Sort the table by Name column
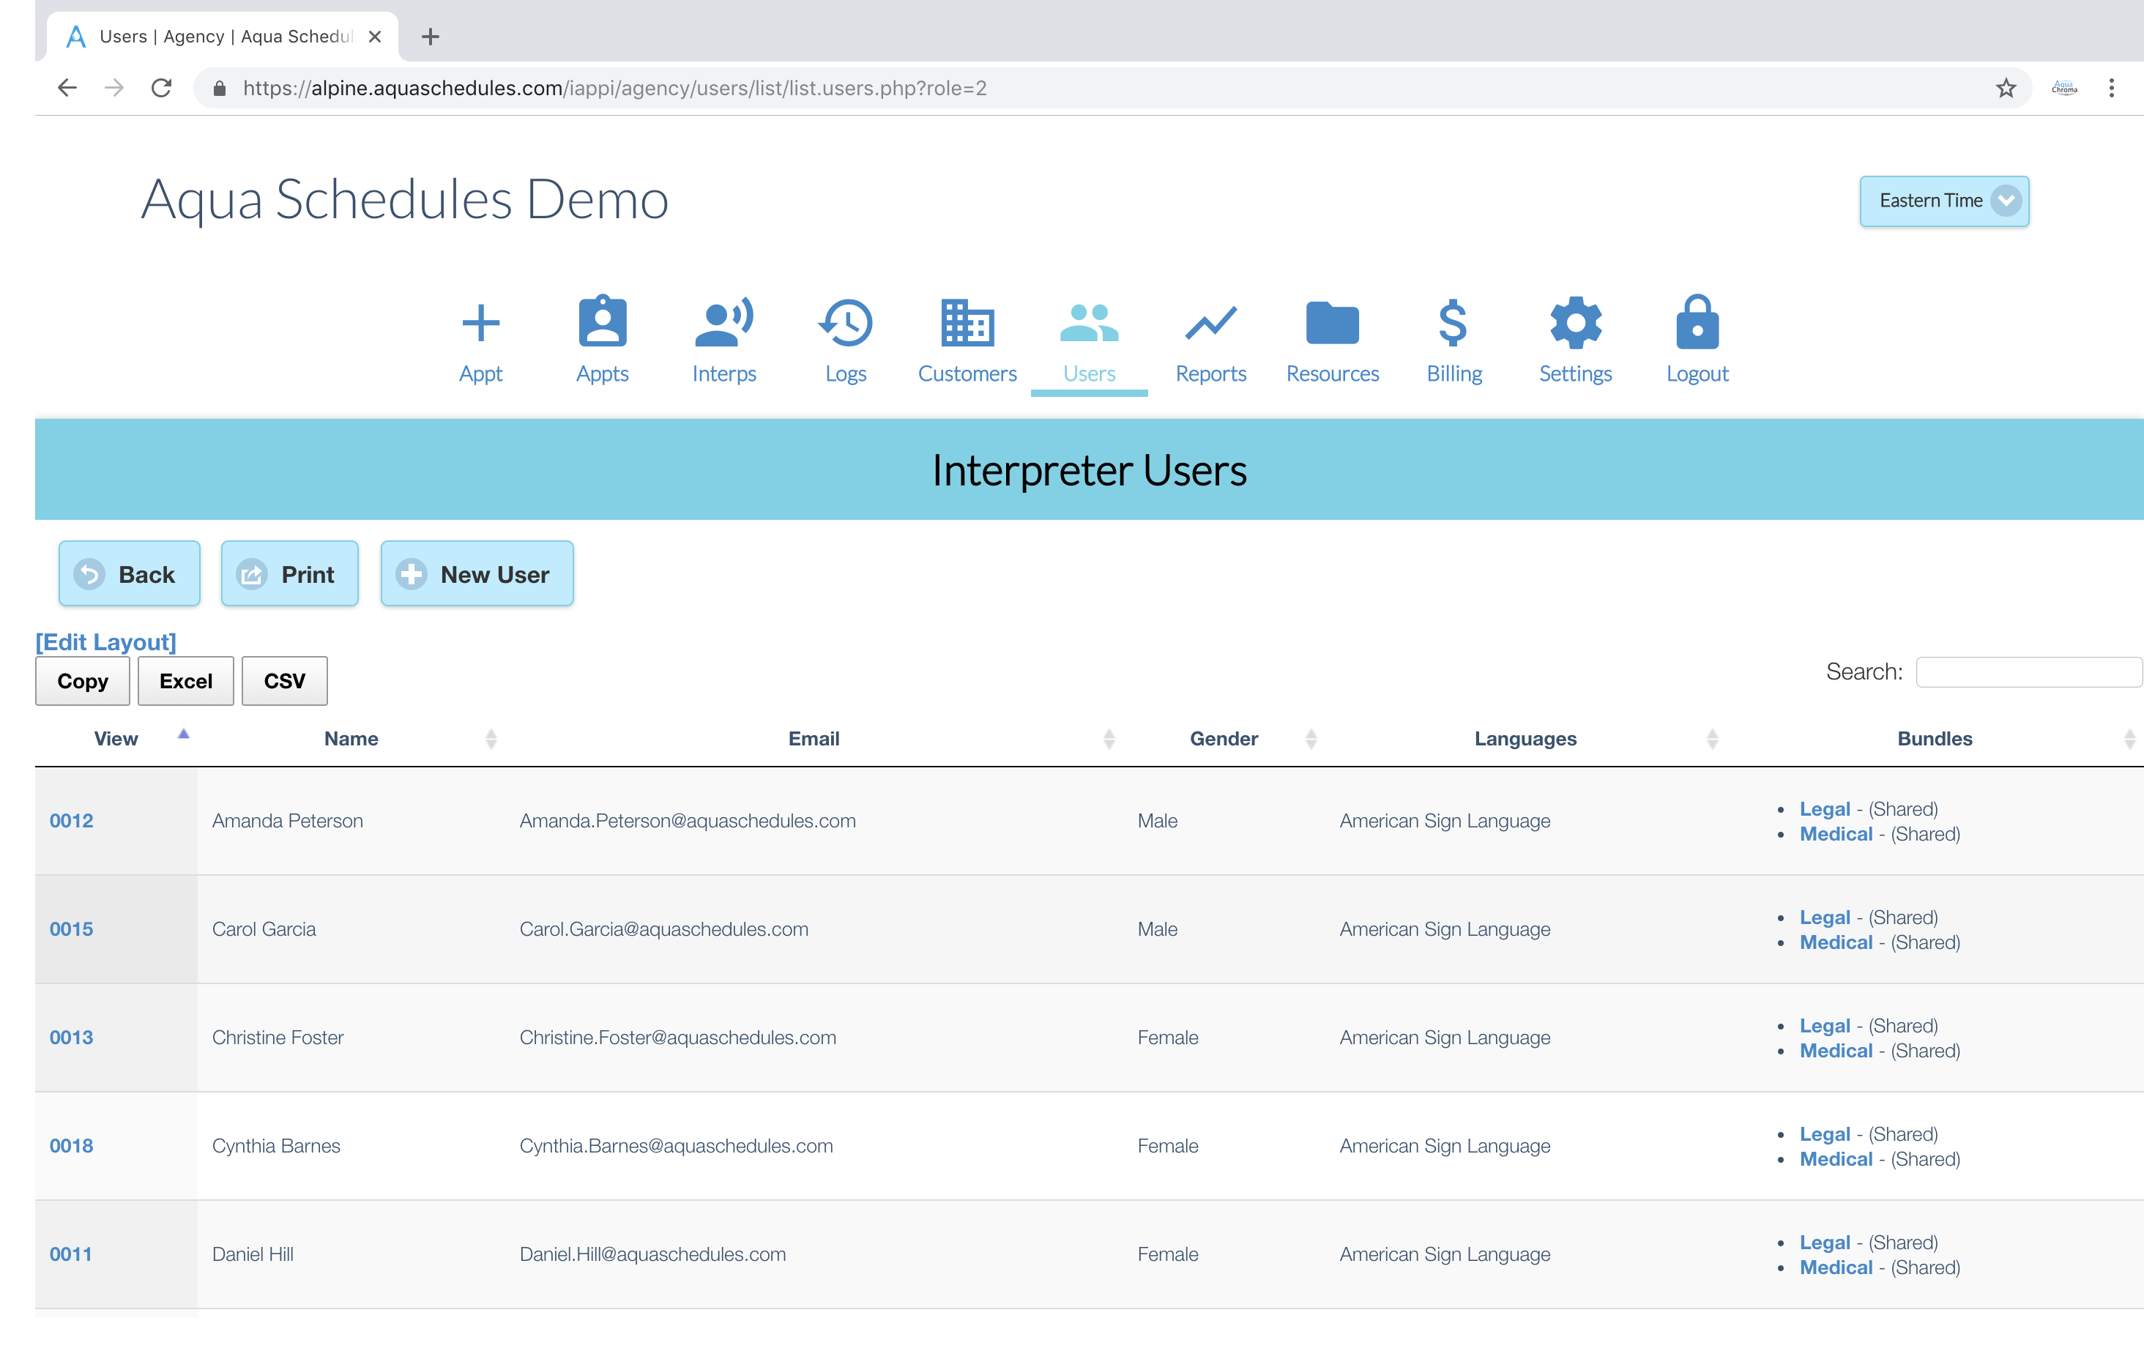This screenshot has width=2144, height=1359. (x=351, y=738)
